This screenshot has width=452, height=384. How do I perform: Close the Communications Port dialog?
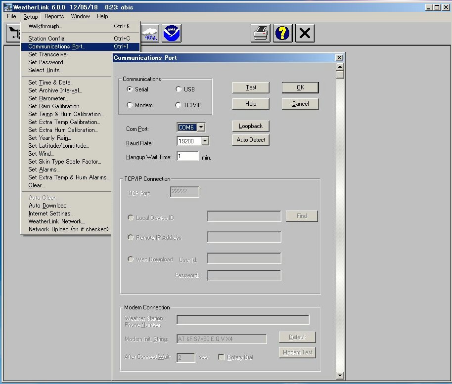pos(339,58)
